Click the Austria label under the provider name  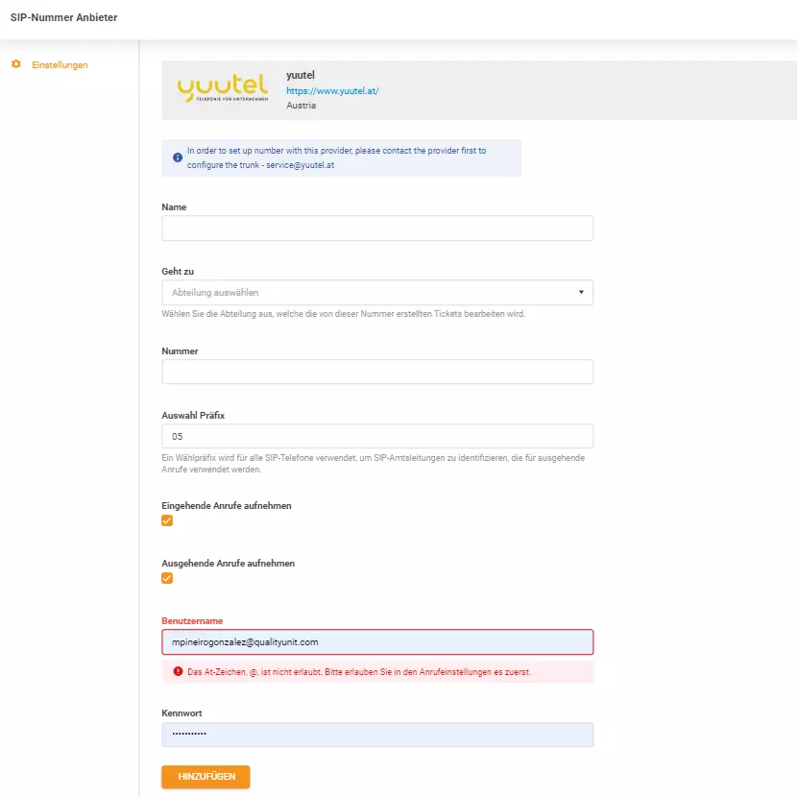point(301,105)
